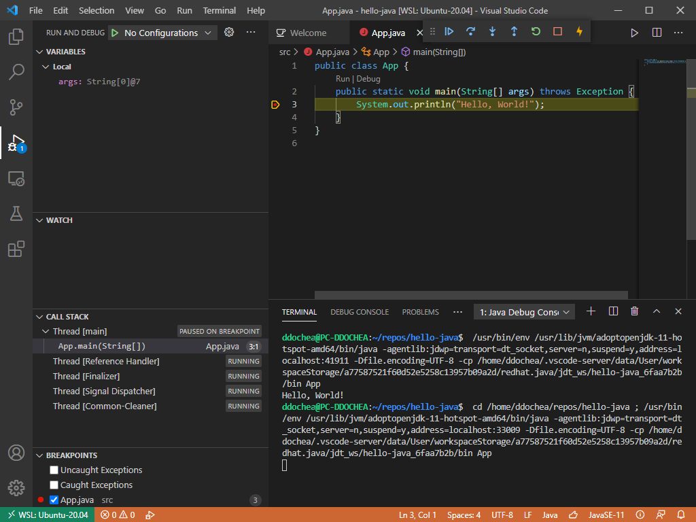The image size is (696, 522).
Task: Open the Extensions view
Action: (x=16, y=249)
